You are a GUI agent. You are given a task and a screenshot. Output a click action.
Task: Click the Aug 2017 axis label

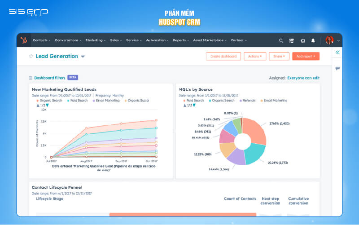[x=86, y=161]
